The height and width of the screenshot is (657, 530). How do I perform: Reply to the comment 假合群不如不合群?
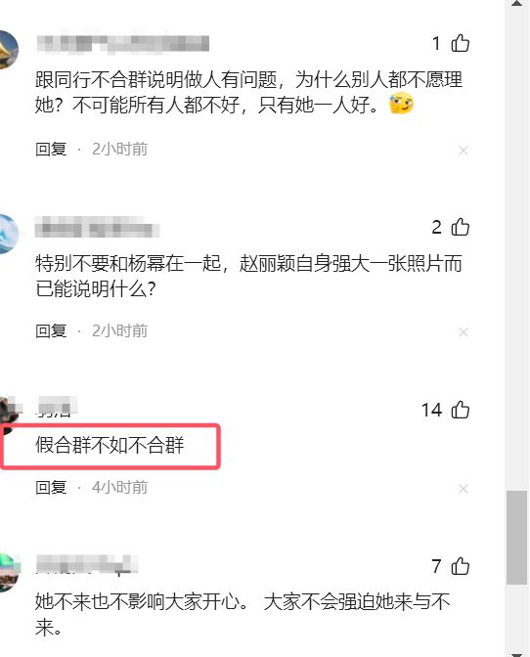(x=51, y=487)
